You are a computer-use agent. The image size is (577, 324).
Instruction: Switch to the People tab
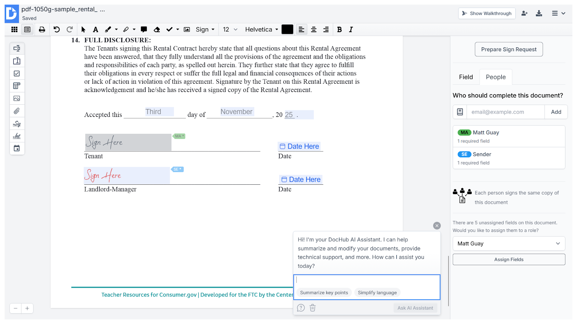click(x=496, y=77)
